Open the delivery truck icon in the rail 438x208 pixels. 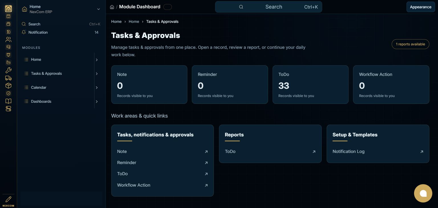pyautogui.click(x=9, y=78)
